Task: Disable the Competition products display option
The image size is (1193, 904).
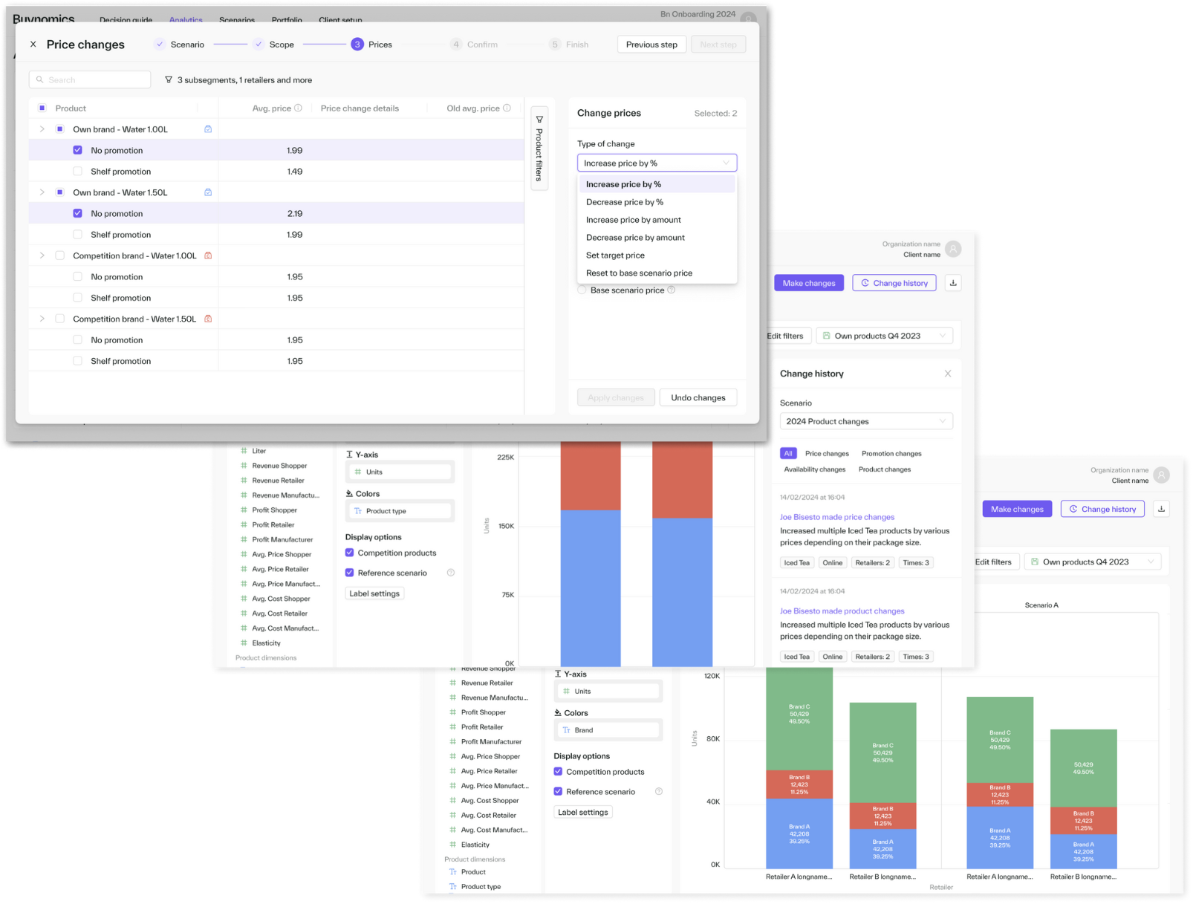Action: pyautogui.click(x=349, y=553)
